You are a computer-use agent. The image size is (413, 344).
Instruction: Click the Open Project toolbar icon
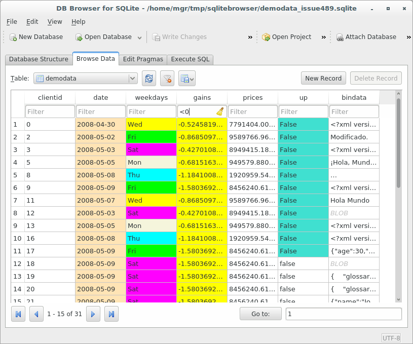[266, 37]
